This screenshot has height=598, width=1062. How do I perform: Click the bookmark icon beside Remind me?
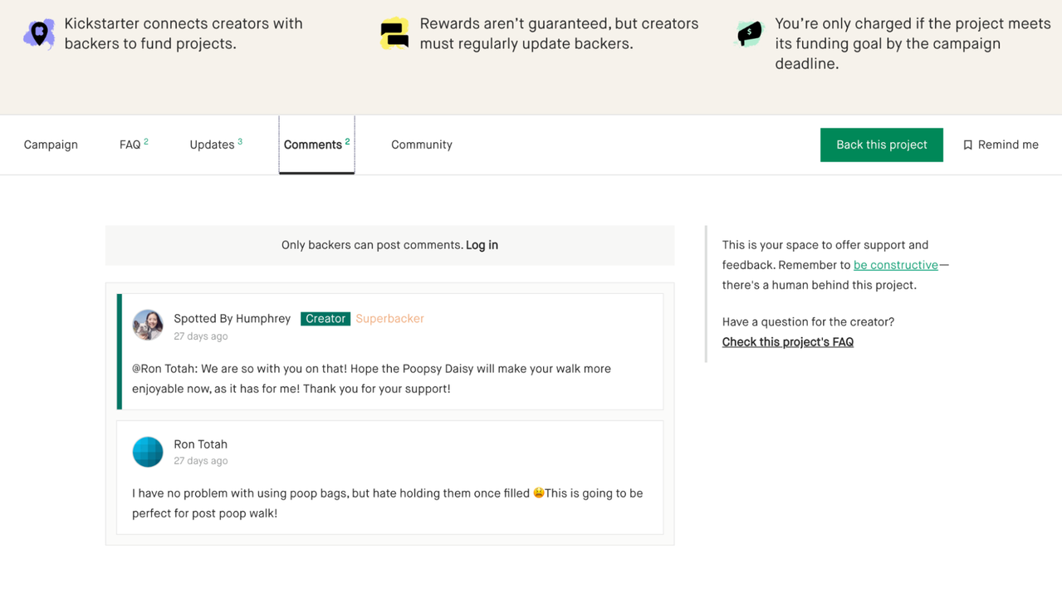(967, 145)
